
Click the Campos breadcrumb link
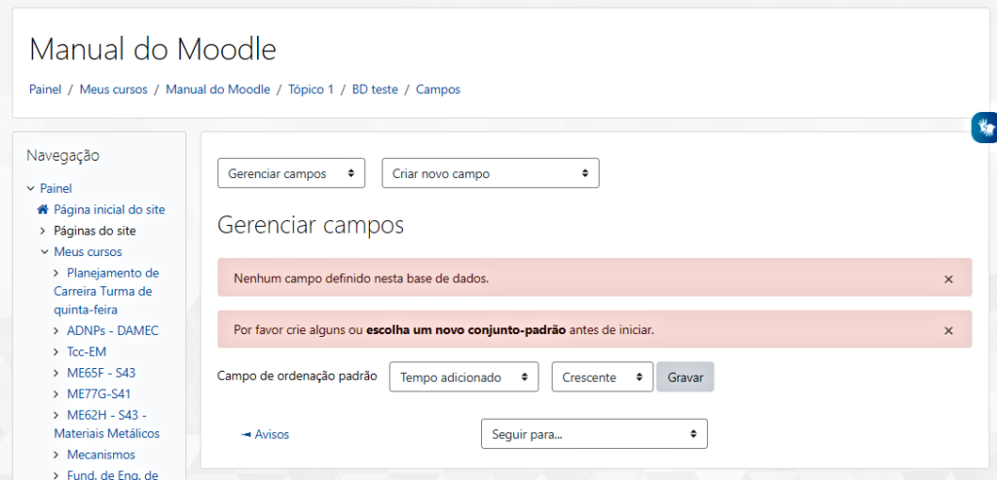click(438, 90)
